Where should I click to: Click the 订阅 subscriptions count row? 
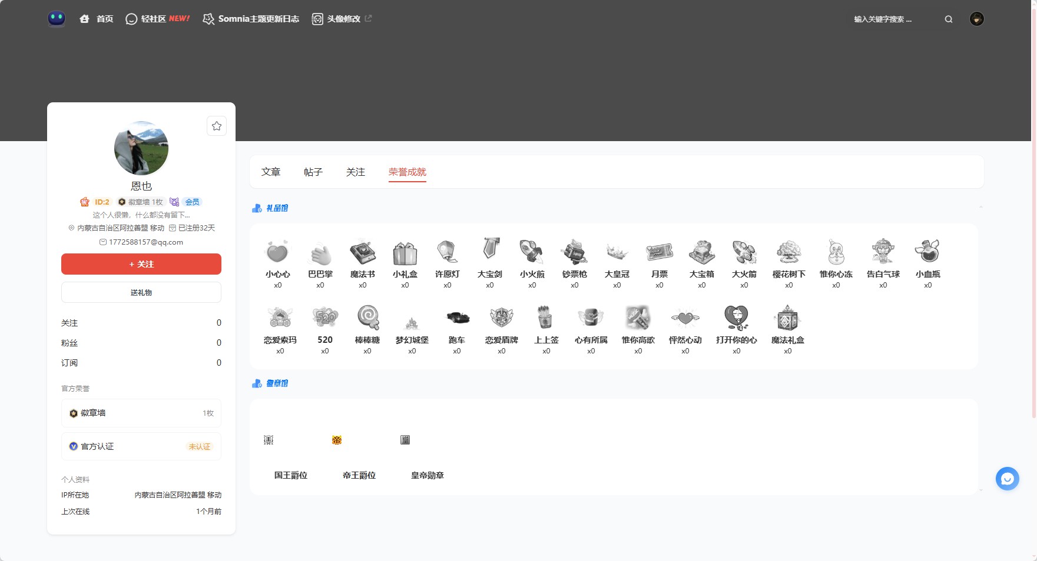(141, 363)
